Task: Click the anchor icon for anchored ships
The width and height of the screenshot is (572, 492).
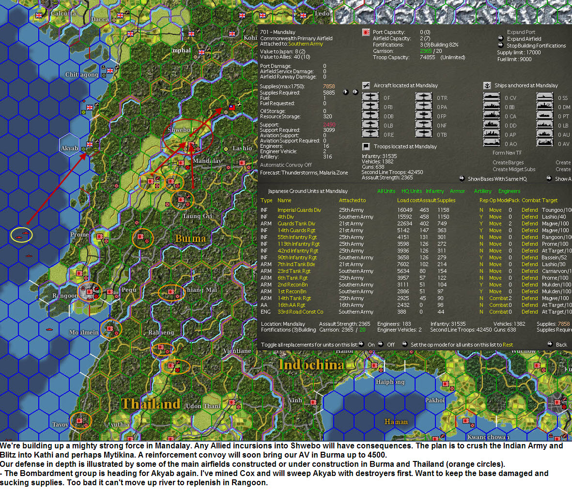Action: [x=487, y=85]
